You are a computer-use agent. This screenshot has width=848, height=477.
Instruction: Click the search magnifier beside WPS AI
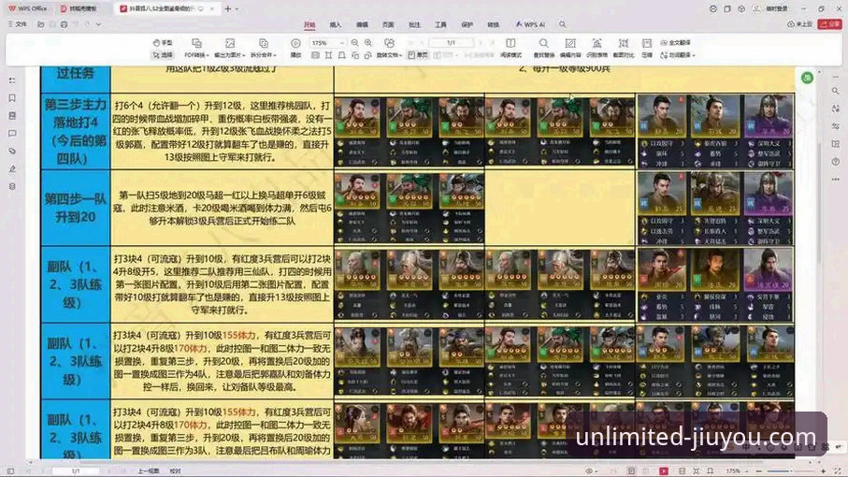click(563, 25)
